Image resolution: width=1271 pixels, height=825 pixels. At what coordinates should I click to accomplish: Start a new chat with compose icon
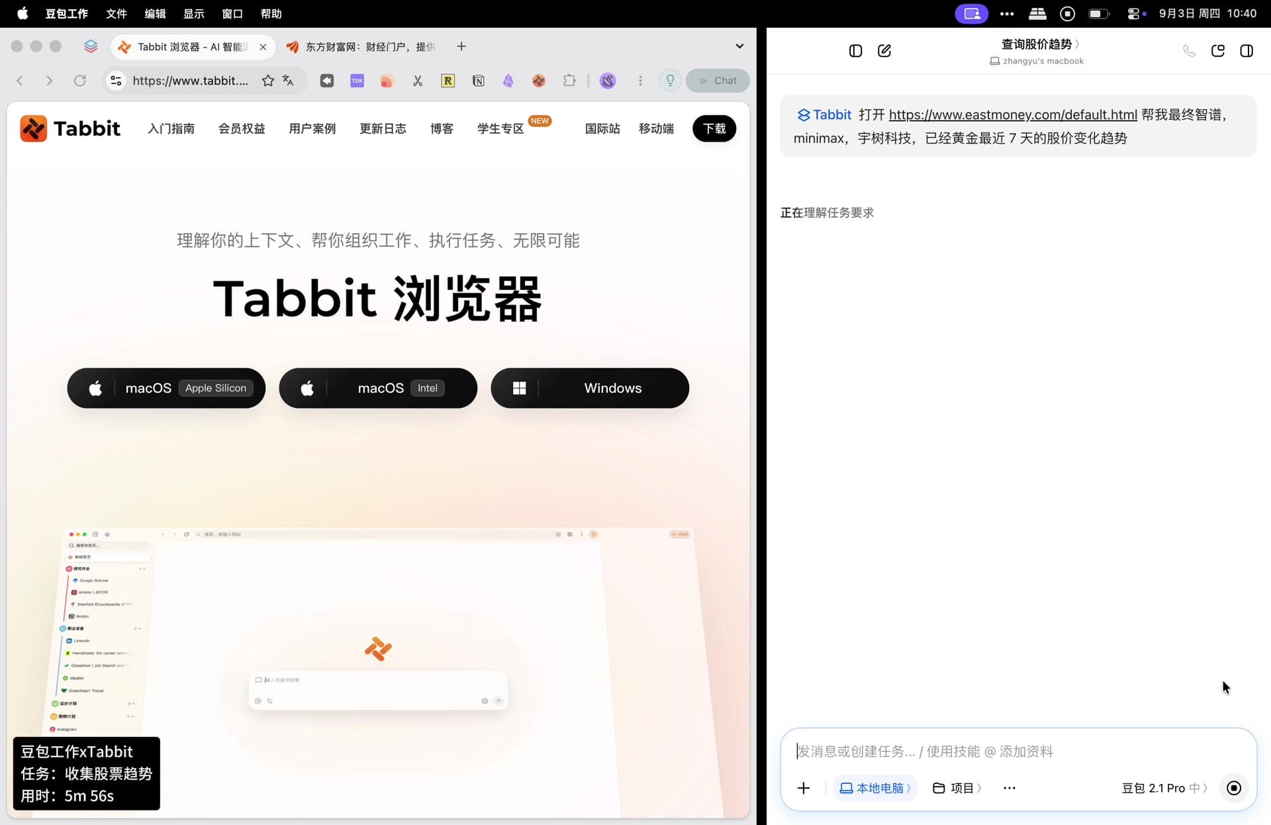point(884,51)
